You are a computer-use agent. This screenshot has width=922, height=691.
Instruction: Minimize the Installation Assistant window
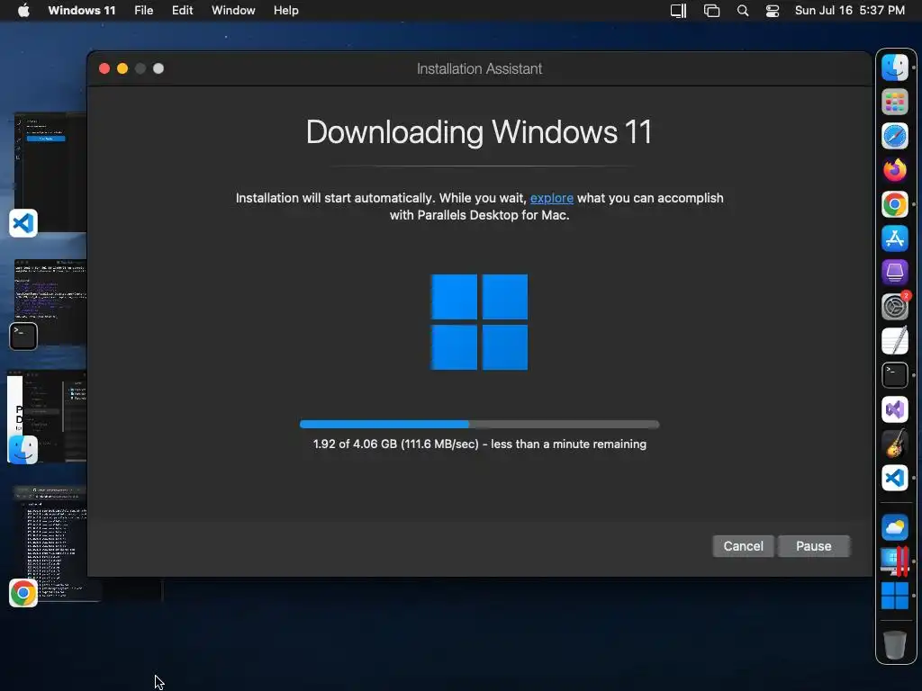(x=122, y=68)
